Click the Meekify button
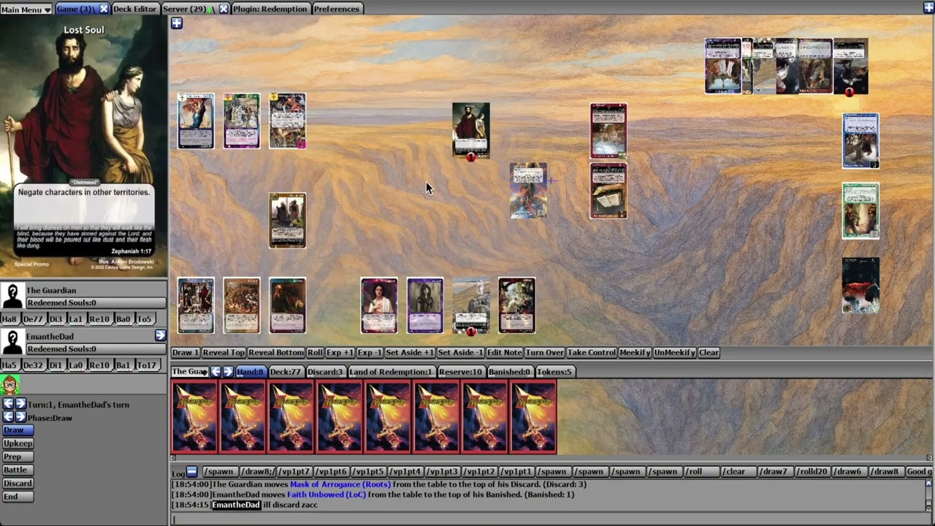 (x=635, y=352)
